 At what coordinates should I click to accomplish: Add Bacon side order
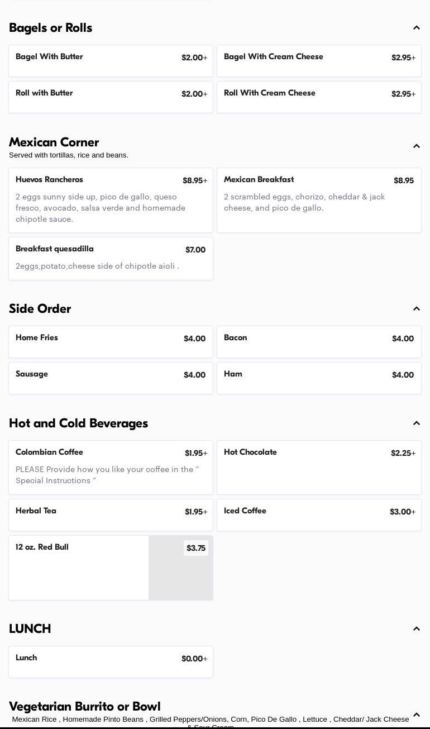tap(319, 342)
